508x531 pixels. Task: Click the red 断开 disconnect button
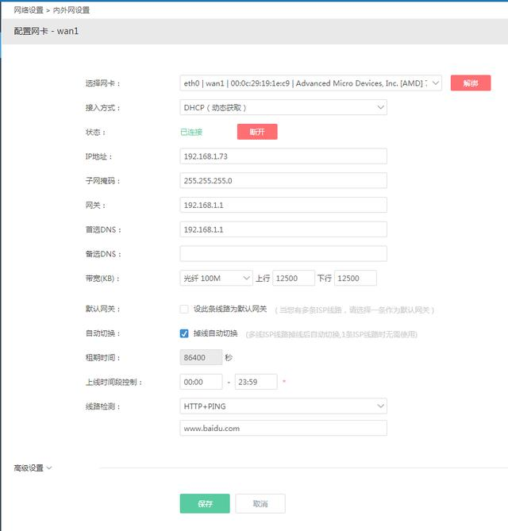pos(257,132)
